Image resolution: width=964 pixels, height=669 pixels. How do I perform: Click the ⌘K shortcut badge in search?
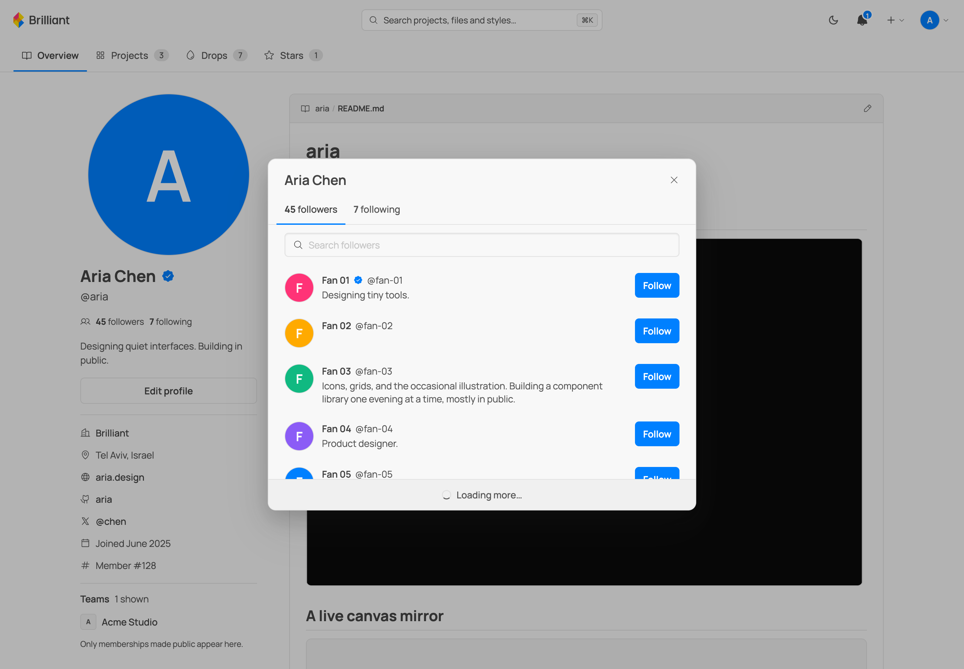pos(587,20)
